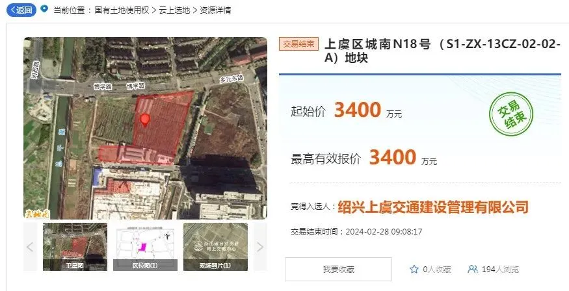
Task: Click the parcel title 上虞区城南N18号
Action: pos(377,44)
